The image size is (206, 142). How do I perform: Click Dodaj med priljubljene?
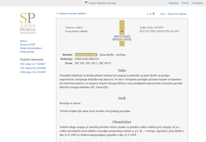coord(31,48)
